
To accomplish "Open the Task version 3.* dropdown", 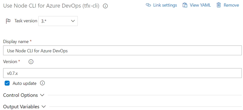I will tap(58, 21).
